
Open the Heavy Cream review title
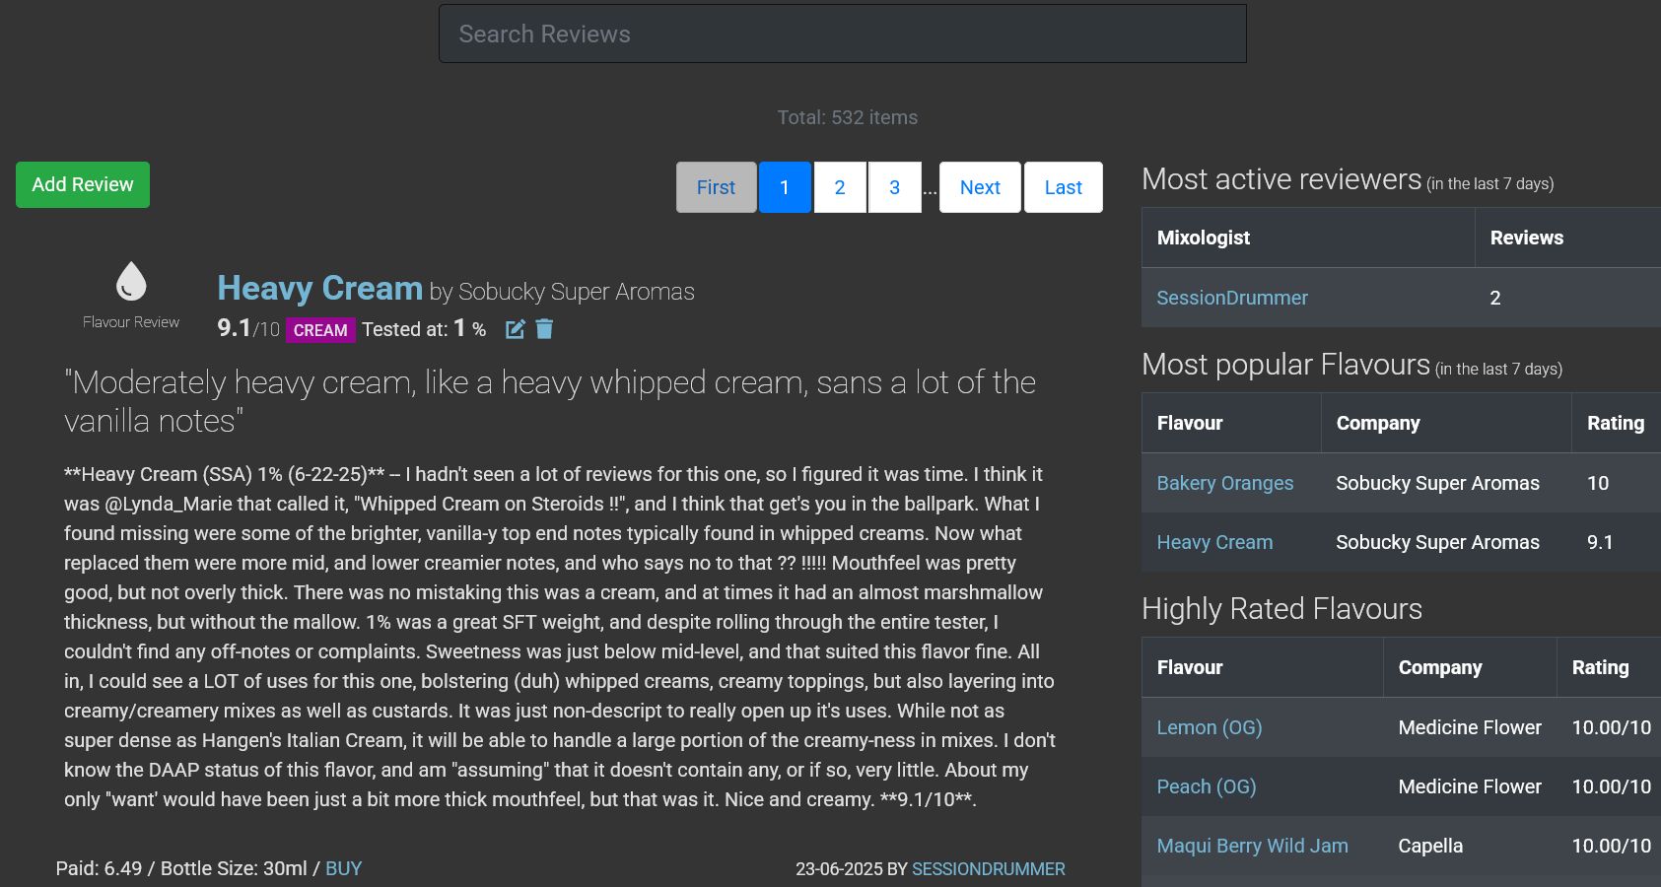click(320, 288)
